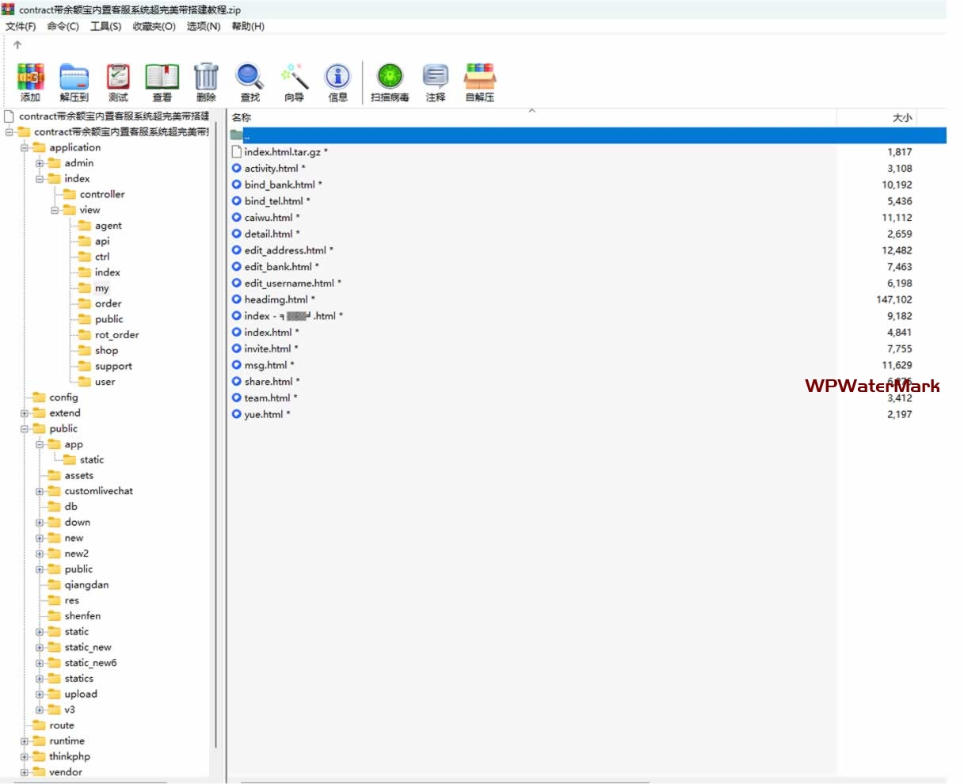Image resolution: width=964 pixels, height=784 pixels.
Task: Create self-extracting archive (自解压) icon
Action: coord(480,82)
